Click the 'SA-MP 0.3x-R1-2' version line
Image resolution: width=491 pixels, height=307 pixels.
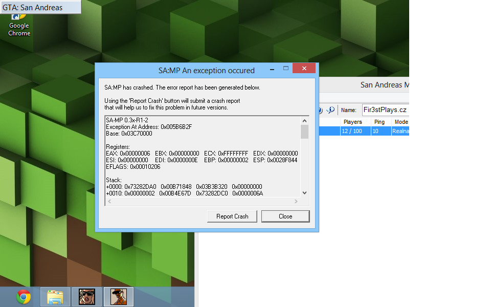[127, 120]
